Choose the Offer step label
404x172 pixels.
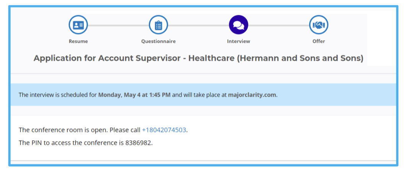319,41
